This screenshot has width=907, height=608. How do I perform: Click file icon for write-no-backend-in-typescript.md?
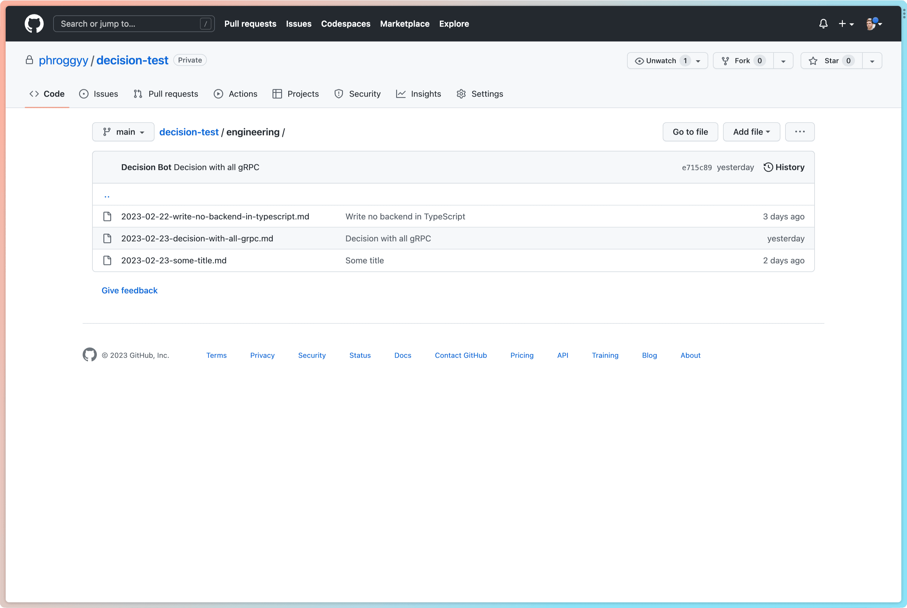[x=108, y=216]
